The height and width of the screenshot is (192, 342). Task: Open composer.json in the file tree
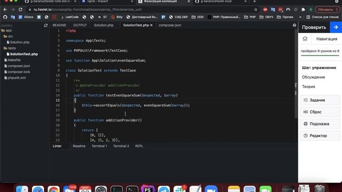pyautogui.click(x=17, y=66)
